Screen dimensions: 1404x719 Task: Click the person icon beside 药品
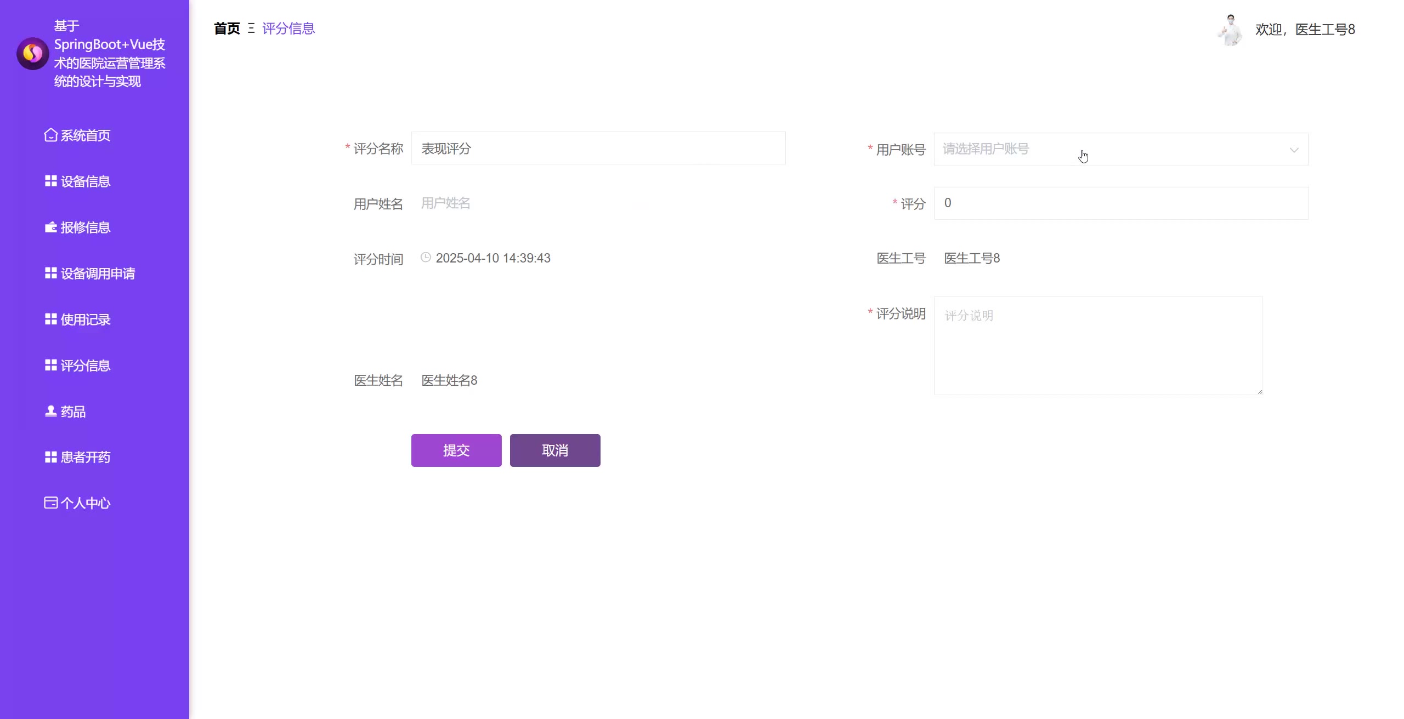pos(50,411)
